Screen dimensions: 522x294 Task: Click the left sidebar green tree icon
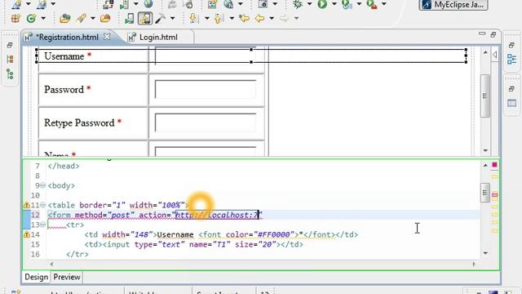pyautogui.click(x=10, y=74)
